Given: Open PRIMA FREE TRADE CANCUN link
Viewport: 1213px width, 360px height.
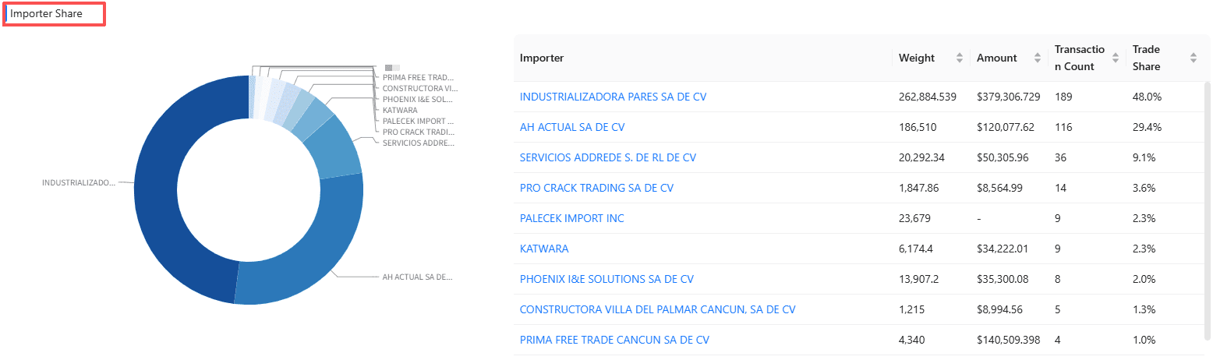Looking at the screenshot, I should pos(614,340).
